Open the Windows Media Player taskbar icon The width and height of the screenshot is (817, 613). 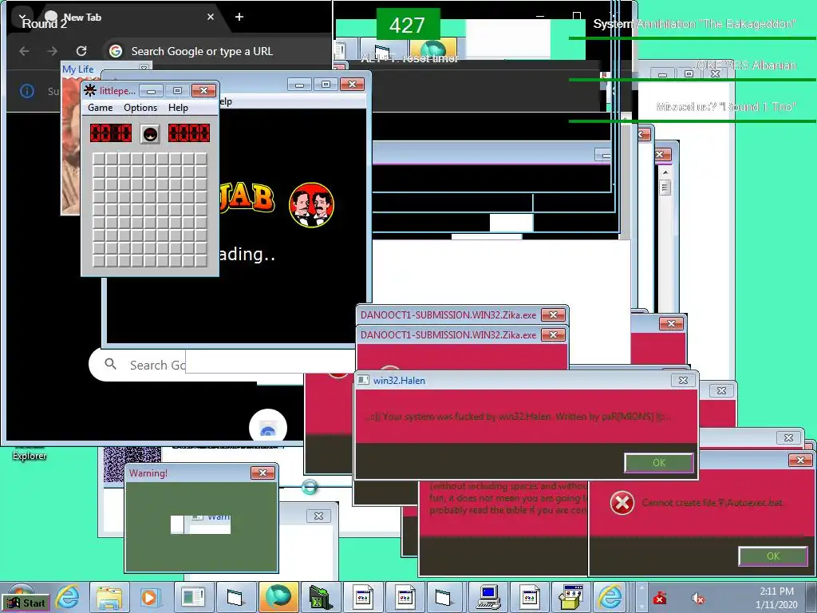149,597
